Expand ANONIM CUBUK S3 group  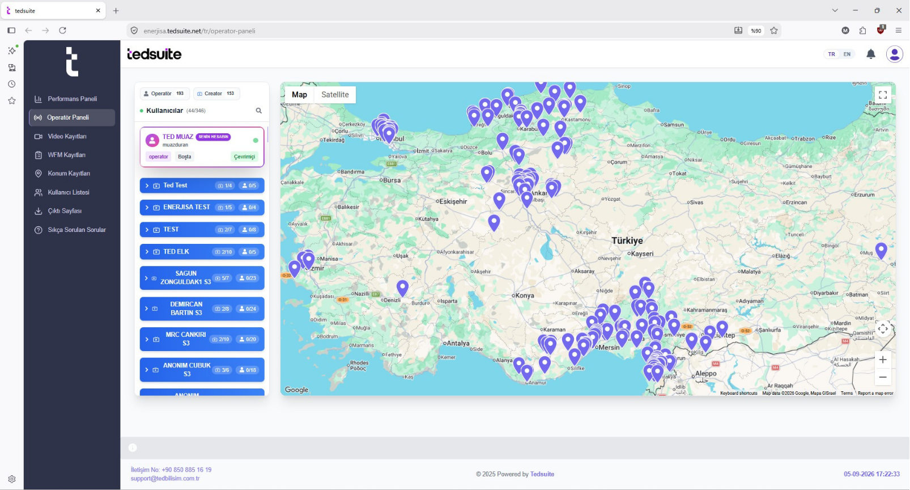click(202, 370)
